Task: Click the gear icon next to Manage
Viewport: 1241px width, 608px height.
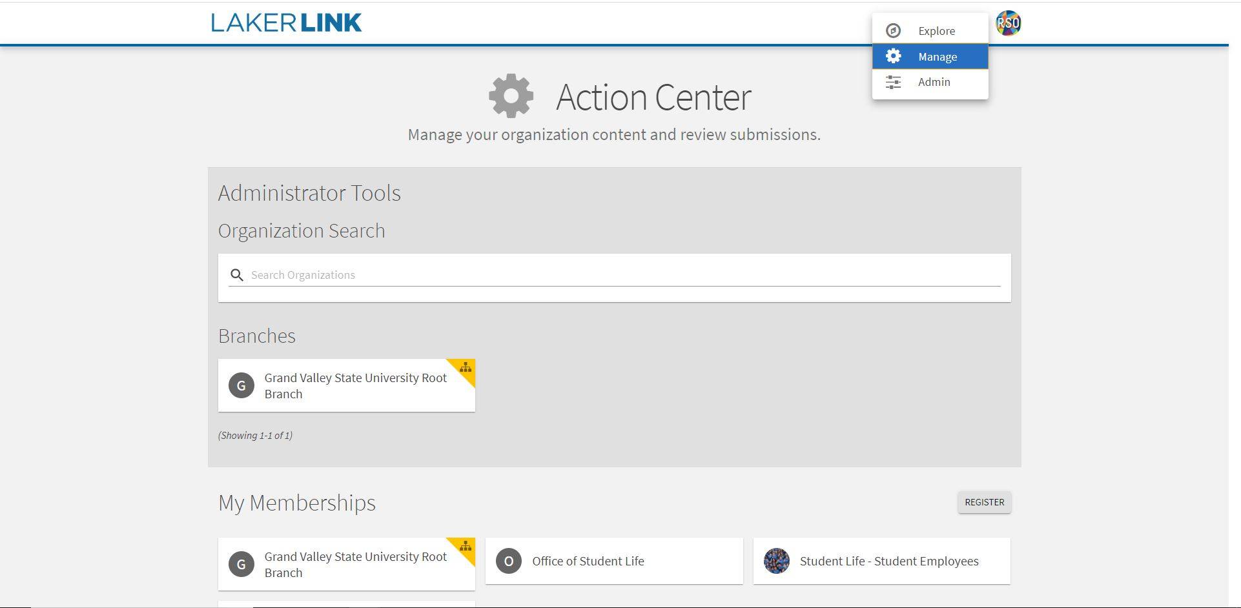Action: point(893,57)
